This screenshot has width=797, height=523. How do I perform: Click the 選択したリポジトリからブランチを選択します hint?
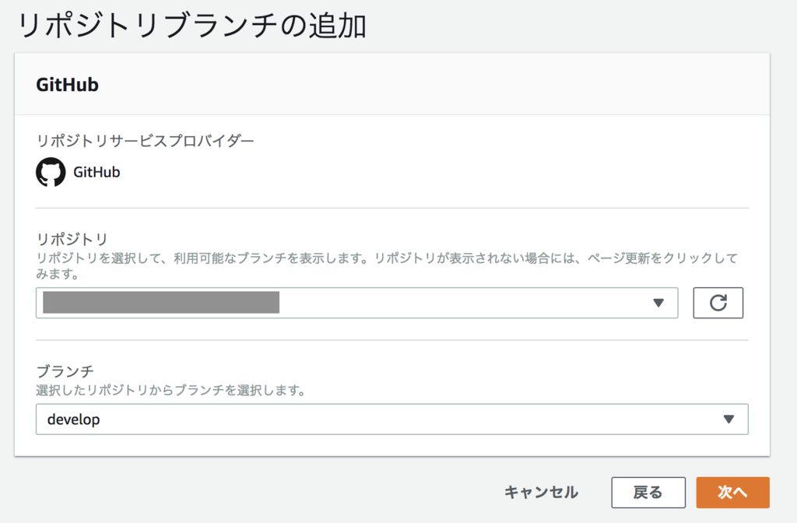pos(170,391)
